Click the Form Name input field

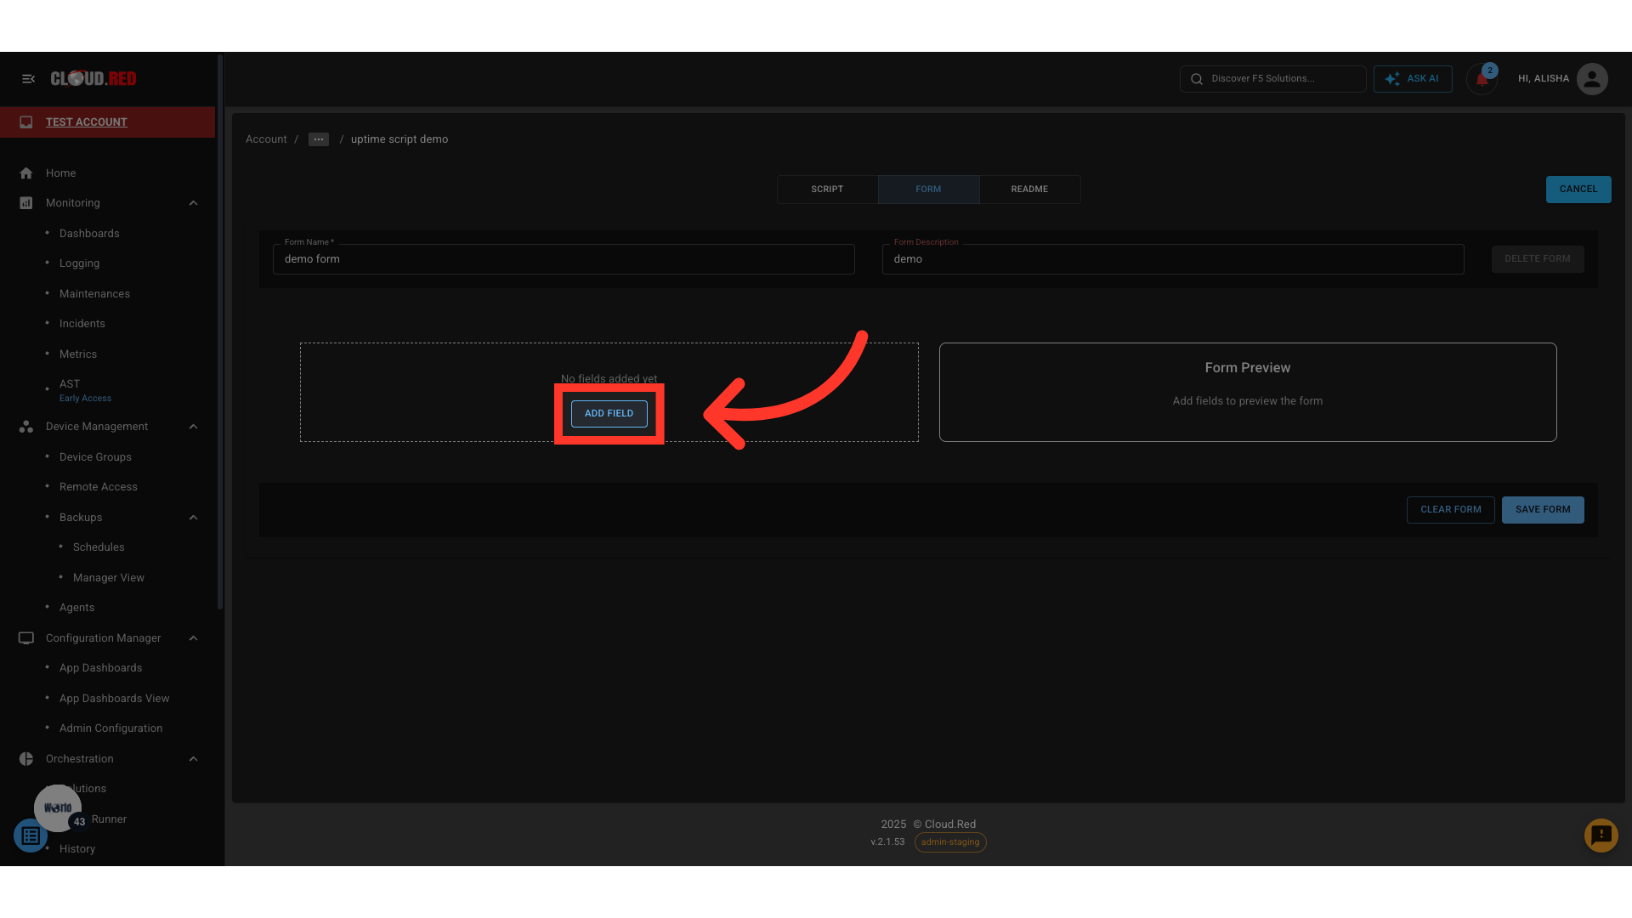tap(563, 260)
